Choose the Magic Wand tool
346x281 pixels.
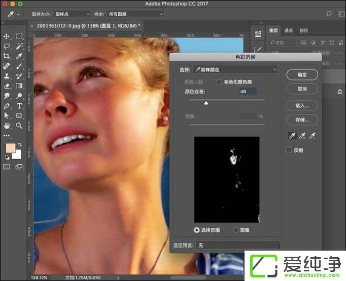[19, 46]
